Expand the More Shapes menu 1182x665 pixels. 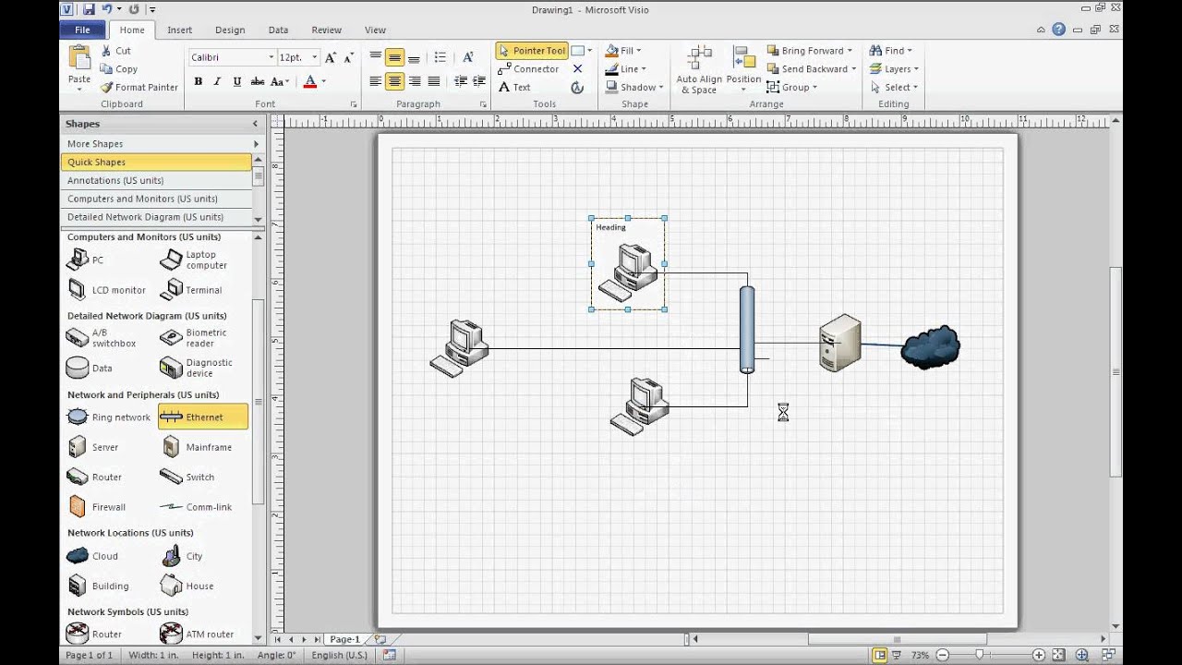[162, 143]
